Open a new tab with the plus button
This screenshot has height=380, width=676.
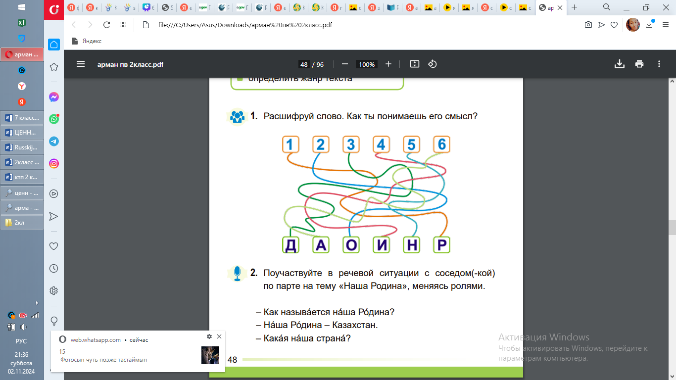coord(575,7)
